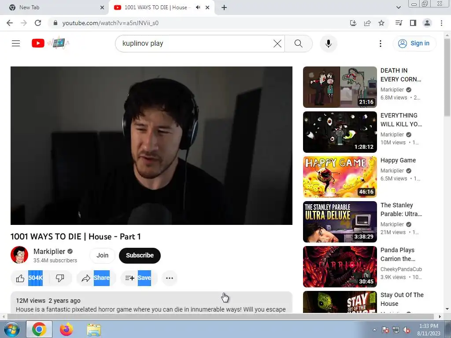451x338 pixels.
Task: Expand the video description box
Action: tap(152, 302)
